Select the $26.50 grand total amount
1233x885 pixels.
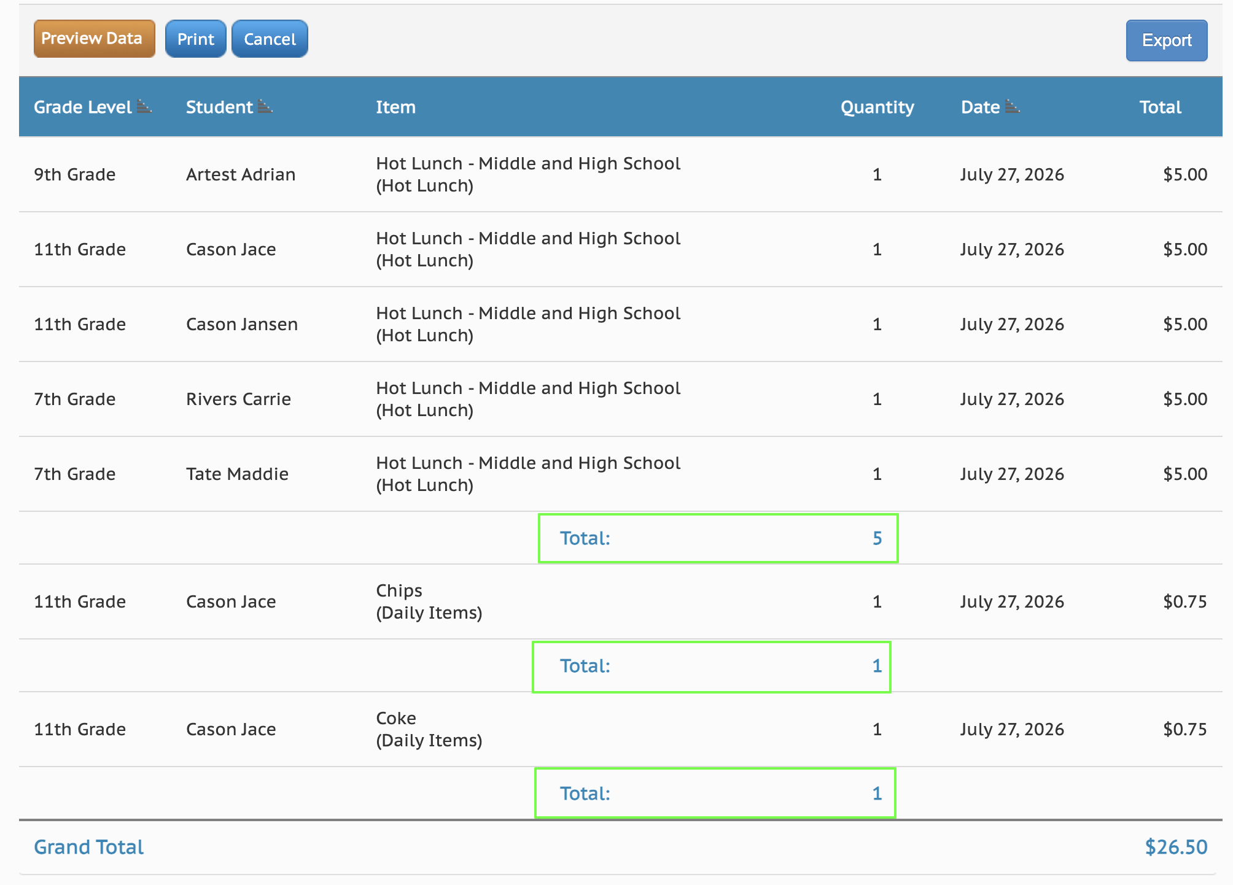tap(1176, 847)
